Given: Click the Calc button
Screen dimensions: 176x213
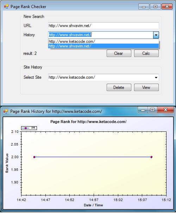Looking at the screenshot, I should click(146, 53).
